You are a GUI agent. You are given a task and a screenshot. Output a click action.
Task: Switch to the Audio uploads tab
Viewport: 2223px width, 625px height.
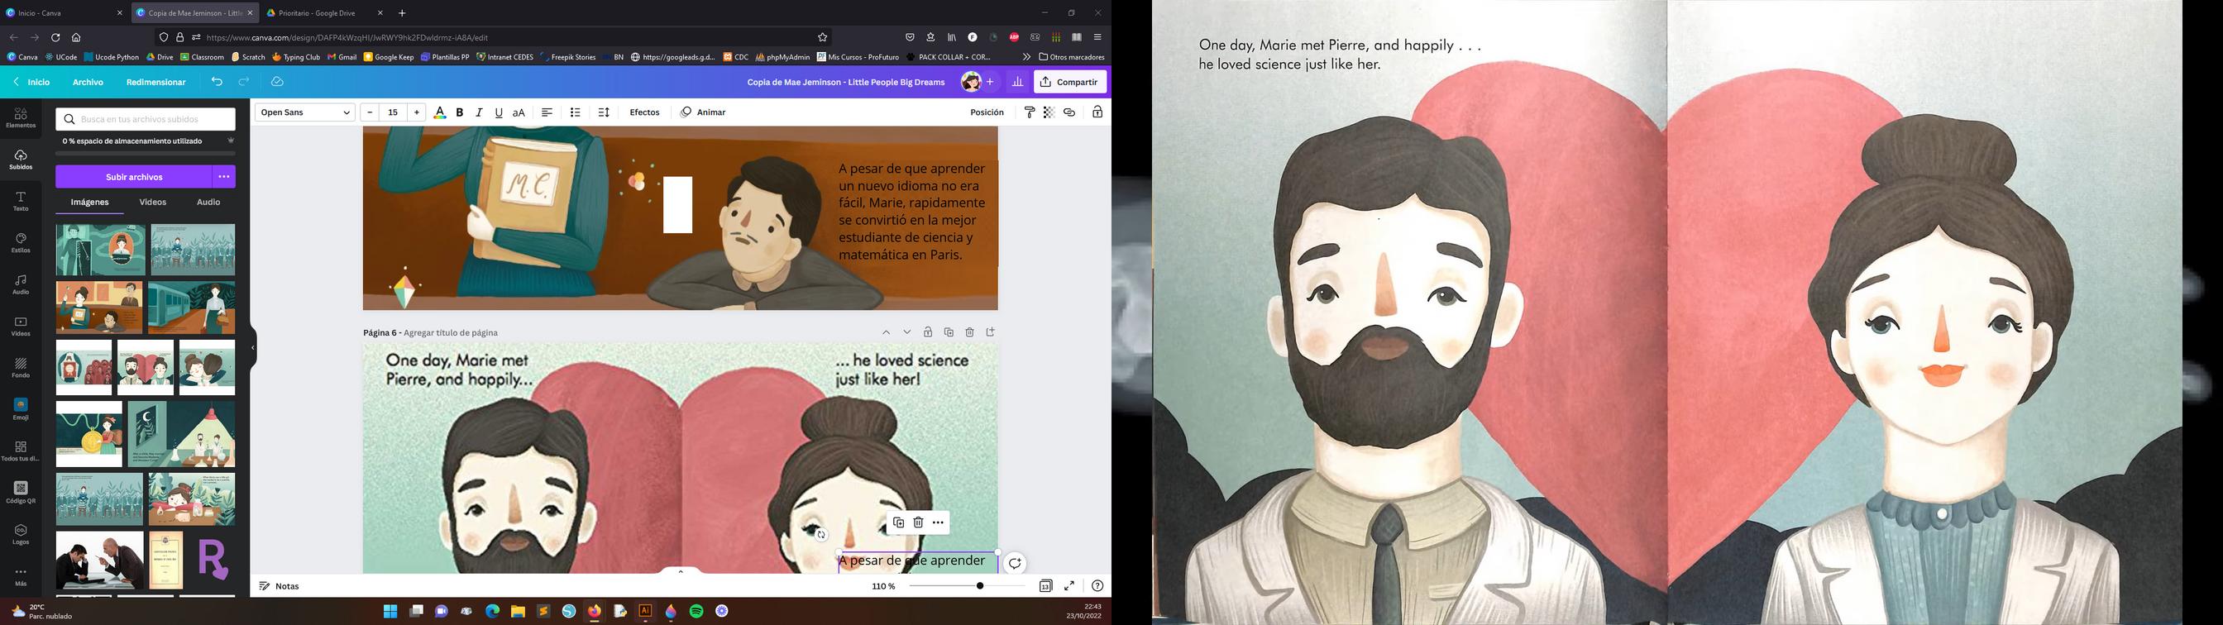click(209, 202)
